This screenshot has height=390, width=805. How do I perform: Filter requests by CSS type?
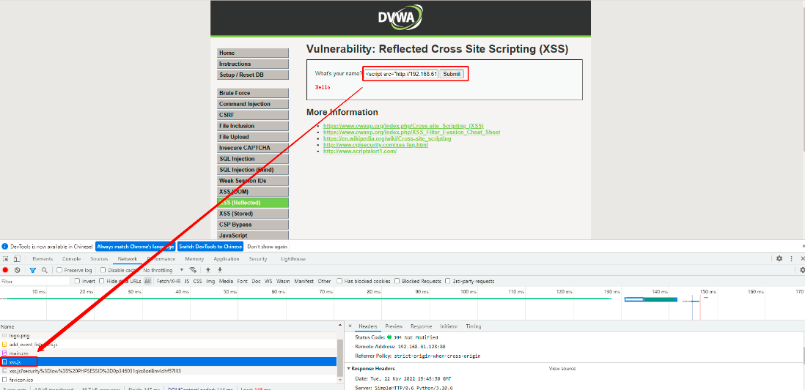pos(198,281)
